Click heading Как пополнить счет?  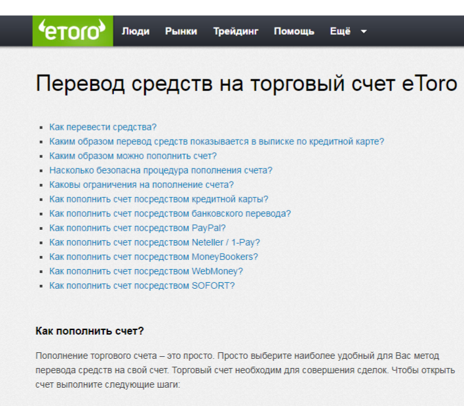(x=90, y=331)
